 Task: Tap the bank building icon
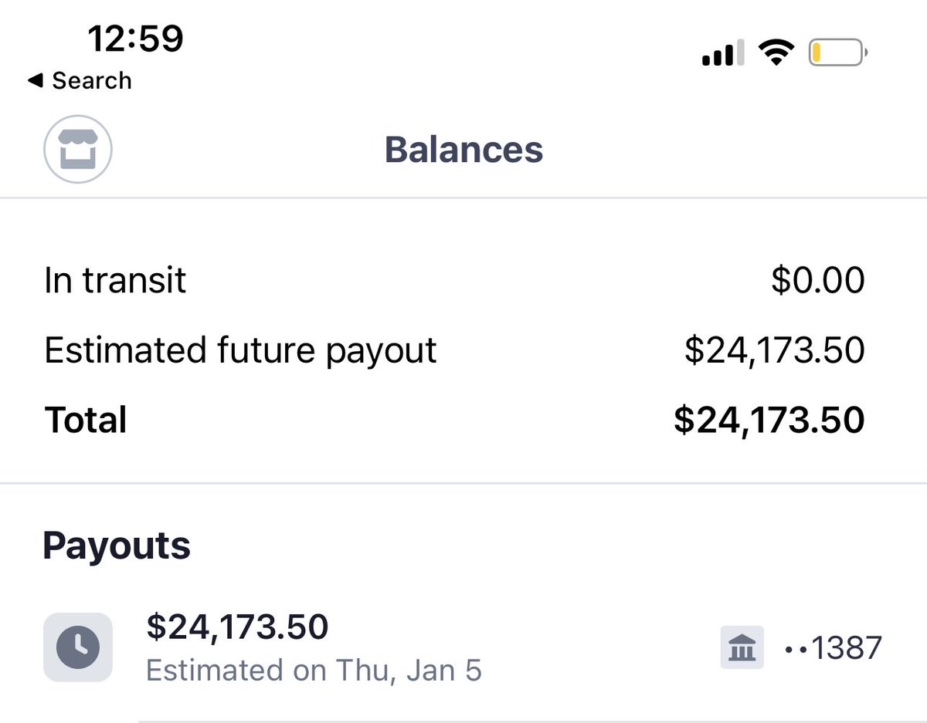point(742,647)
